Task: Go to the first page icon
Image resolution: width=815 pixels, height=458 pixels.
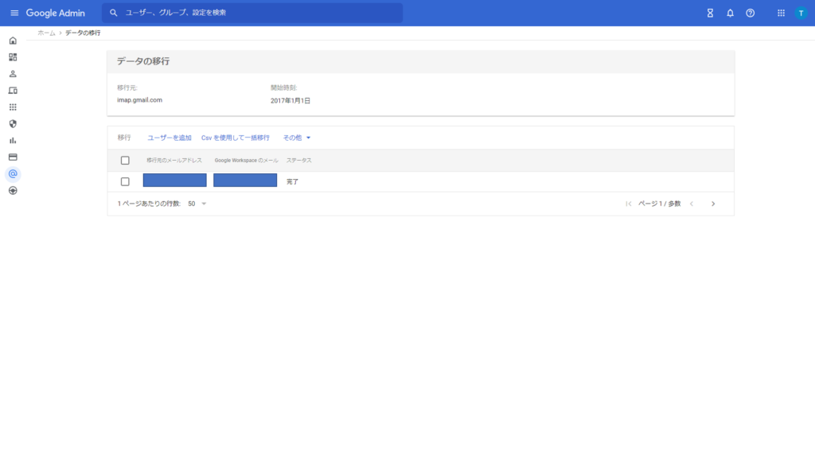Action: click(x=629, y=204)
